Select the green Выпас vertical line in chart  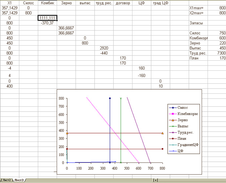click(121, 130)
